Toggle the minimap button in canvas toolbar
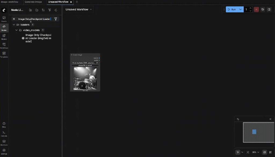Screen dimensions: 275x157 pos(265,152)
